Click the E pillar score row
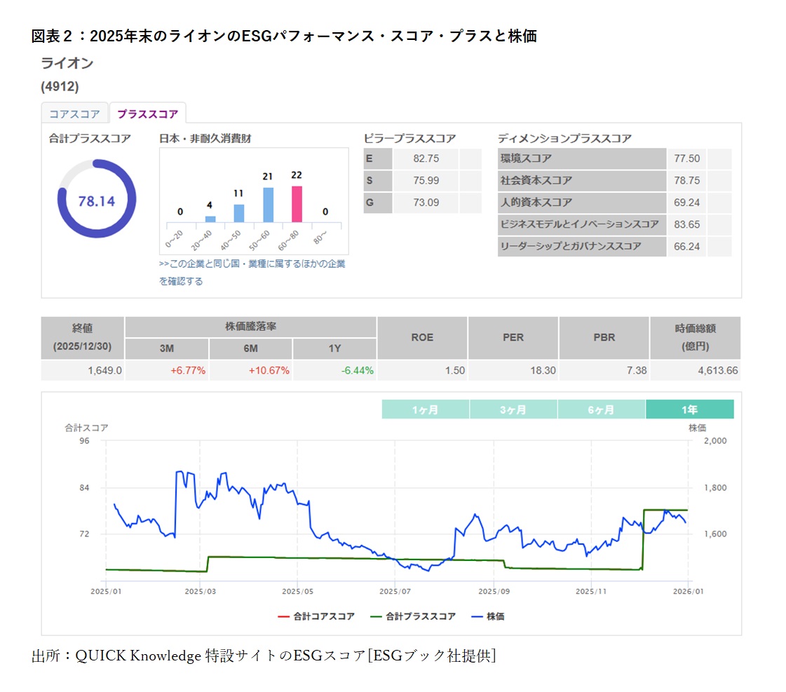This screenshot has width=786, height=692. click(411, 158)
